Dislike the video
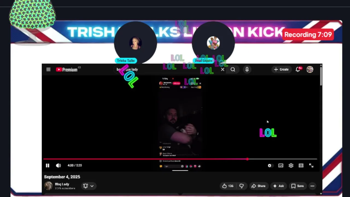Screen dimensions: 350x197 pyautogui.click(x=241, y=186)
